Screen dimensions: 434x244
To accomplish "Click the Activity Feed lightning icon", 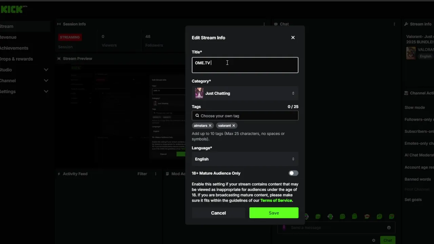I will point(59,174).
